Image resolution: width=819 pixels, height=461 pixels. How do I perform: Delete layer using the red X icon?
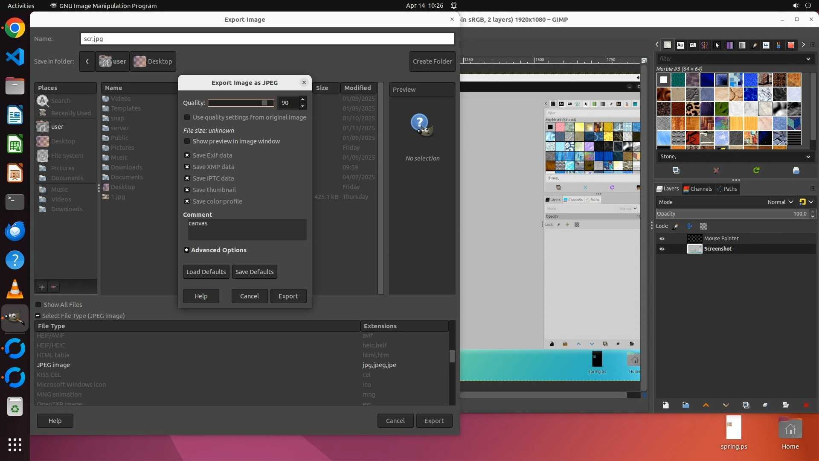(806, 405)
